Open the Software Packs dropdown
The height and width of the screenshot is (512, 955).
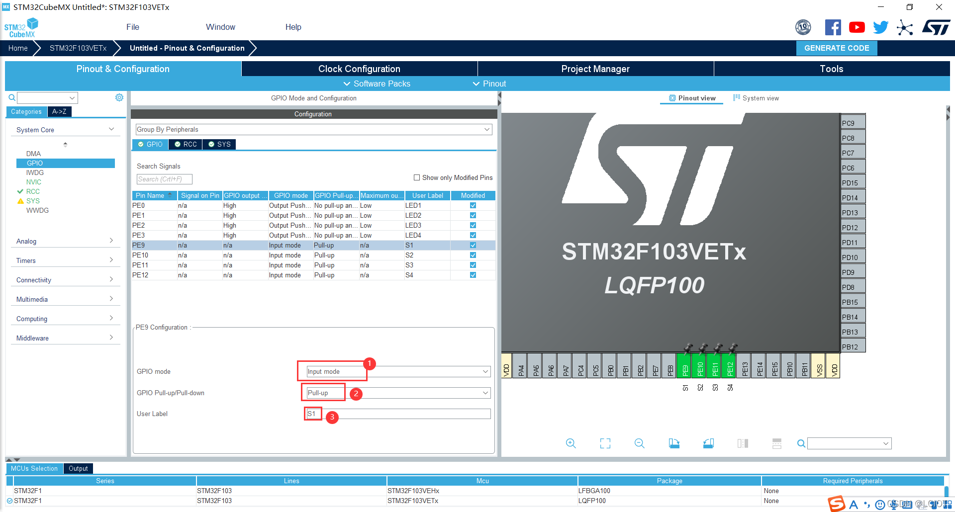click(x=377, y=84)
